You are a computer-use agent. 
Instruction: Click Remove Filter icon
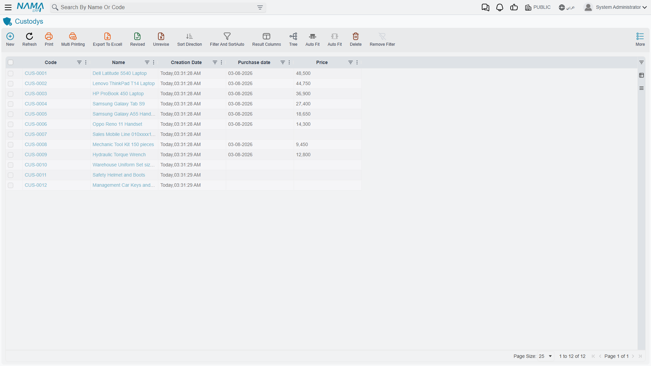point(382,36)
